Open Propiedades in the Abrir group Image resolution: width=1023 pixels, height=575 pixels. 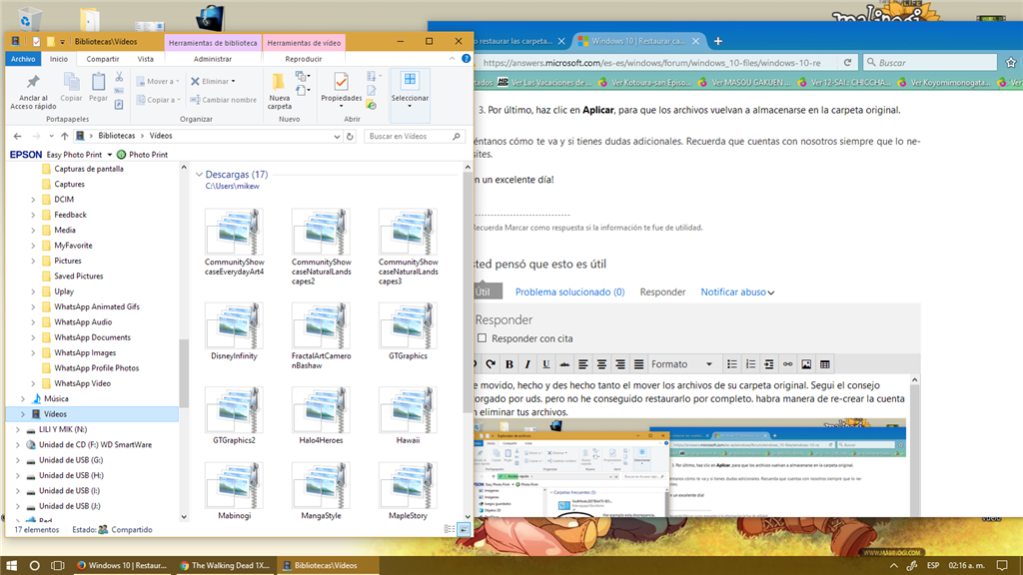coord(341,89)
